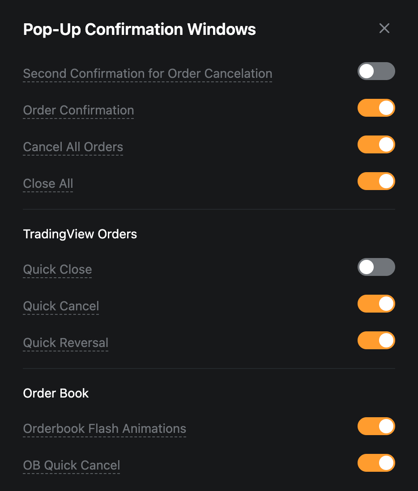Click the Cancel All Orders label text

[73, 147]
